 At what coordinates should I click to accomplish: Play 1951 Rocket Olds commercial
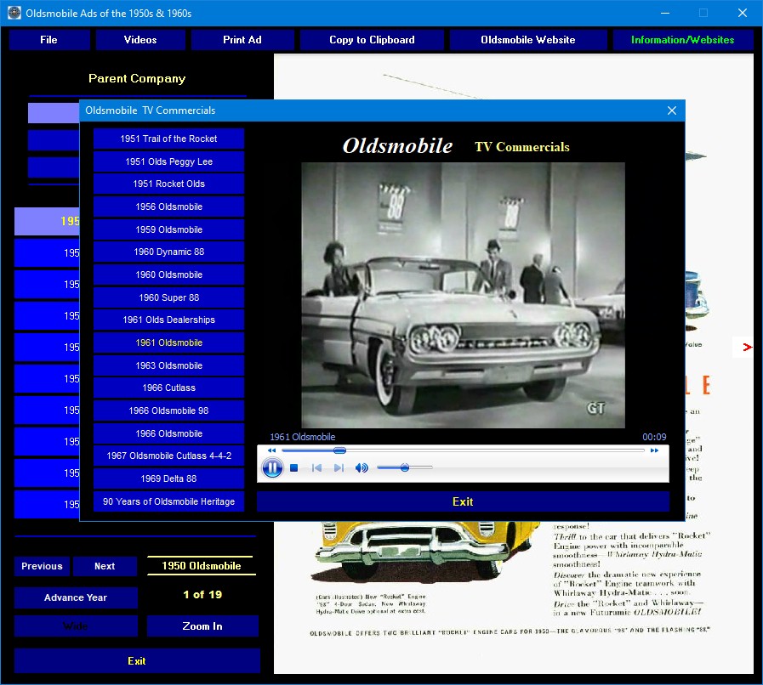point(169,184)
